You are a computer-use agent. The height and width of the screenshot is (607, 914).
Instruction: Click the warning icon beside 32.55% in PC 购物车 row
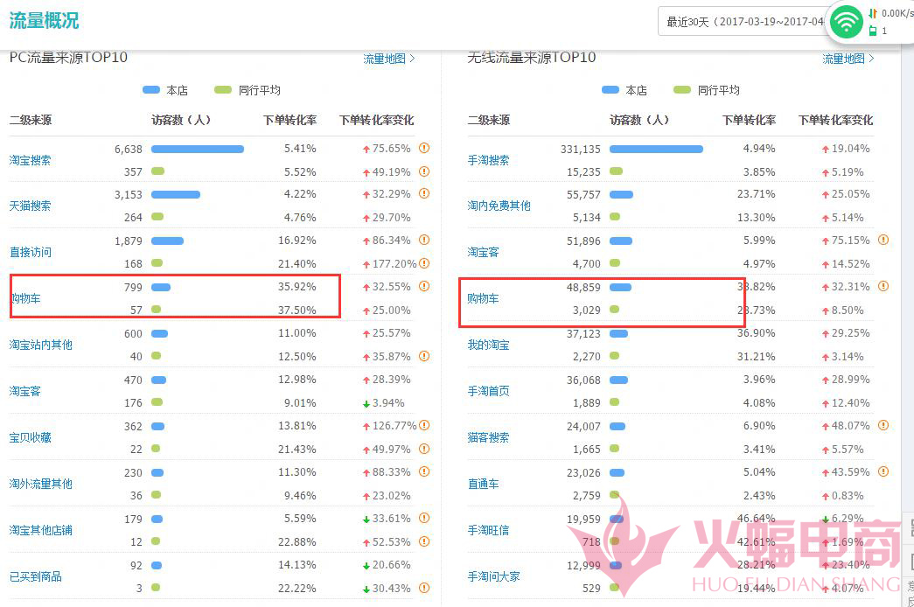(x=424, y=286)
